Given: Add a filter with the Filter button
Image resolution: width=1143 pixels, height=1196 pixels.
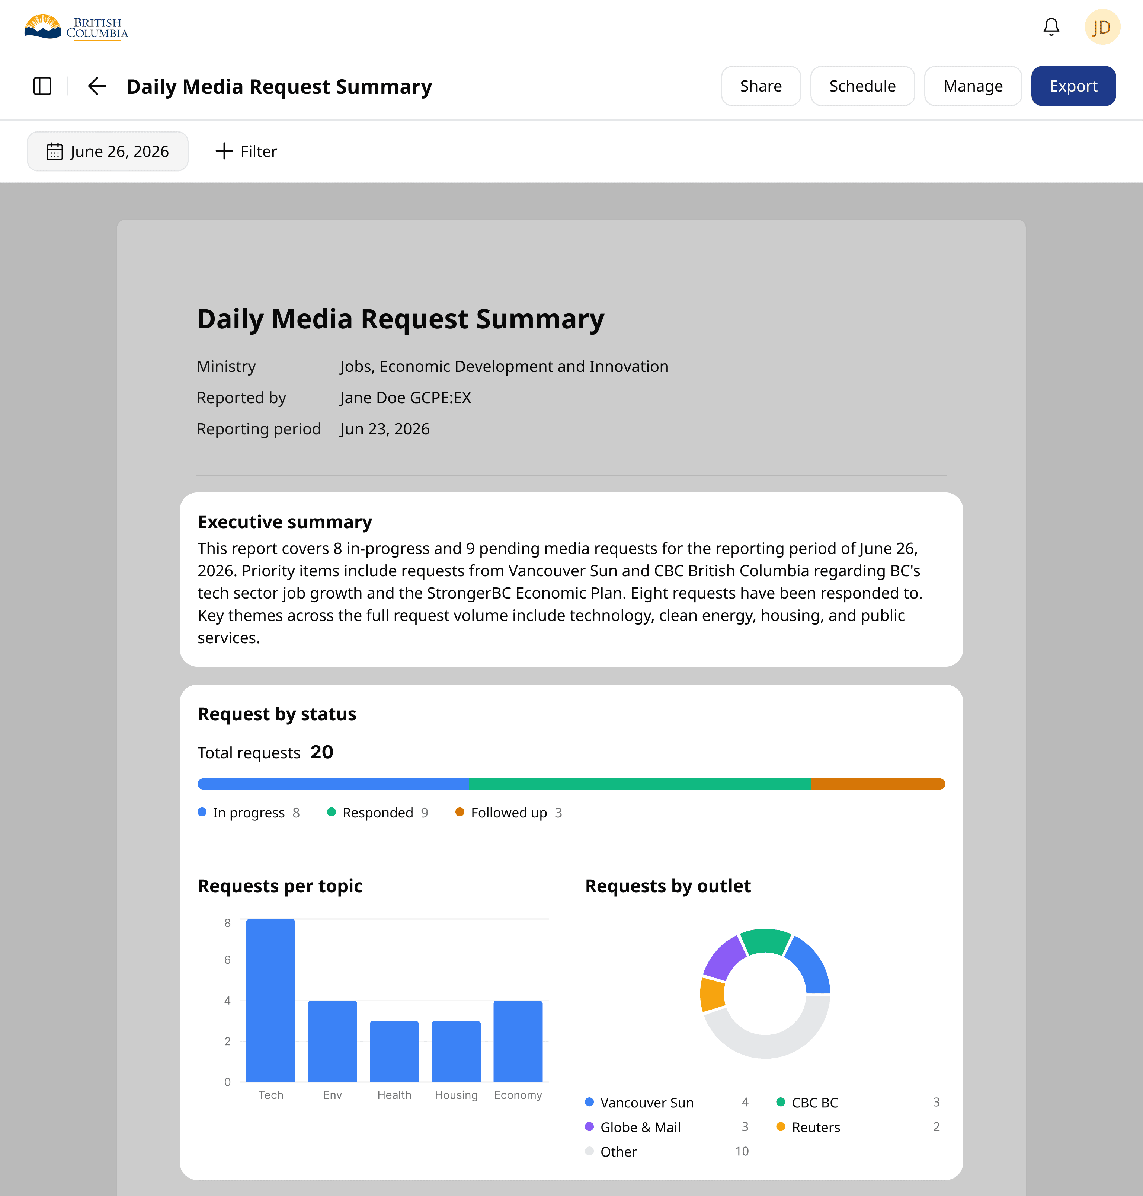Looking at the screenshot, I should 246,151.
